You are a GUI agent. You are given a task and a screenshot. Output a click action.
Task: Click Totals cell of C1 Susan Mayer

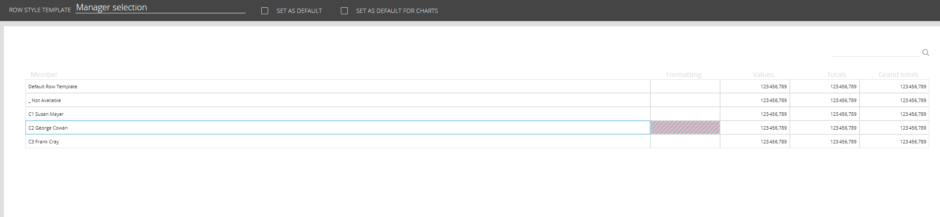point(825,114)
